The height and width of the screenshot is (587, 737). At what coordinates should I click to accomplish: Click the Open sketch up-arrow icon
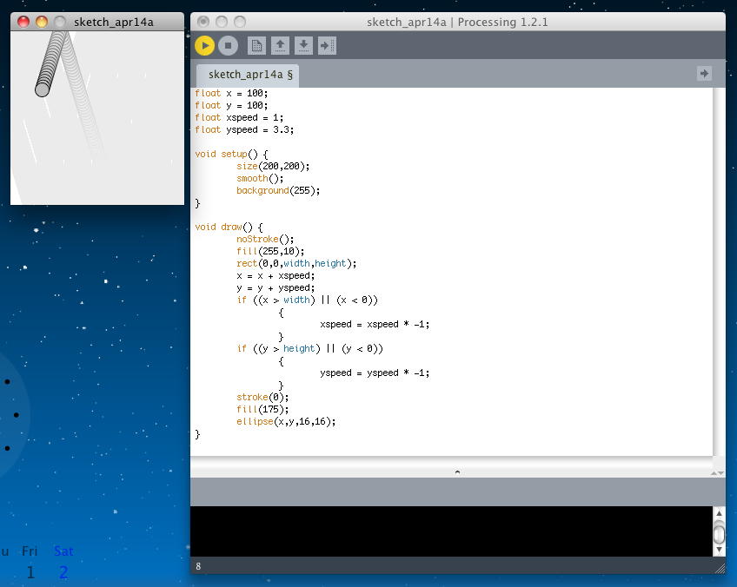280,45
